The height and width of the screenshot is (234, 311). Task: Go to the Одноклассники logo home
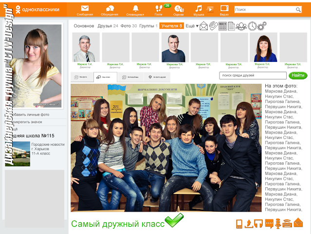click(x=37, y=10)
